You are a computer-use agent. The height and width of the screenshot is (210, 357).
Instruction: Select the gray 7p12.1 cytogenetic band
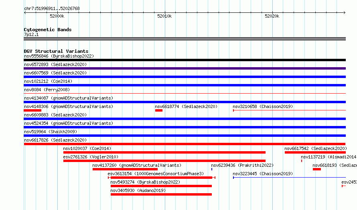click(x=185, y=39)
